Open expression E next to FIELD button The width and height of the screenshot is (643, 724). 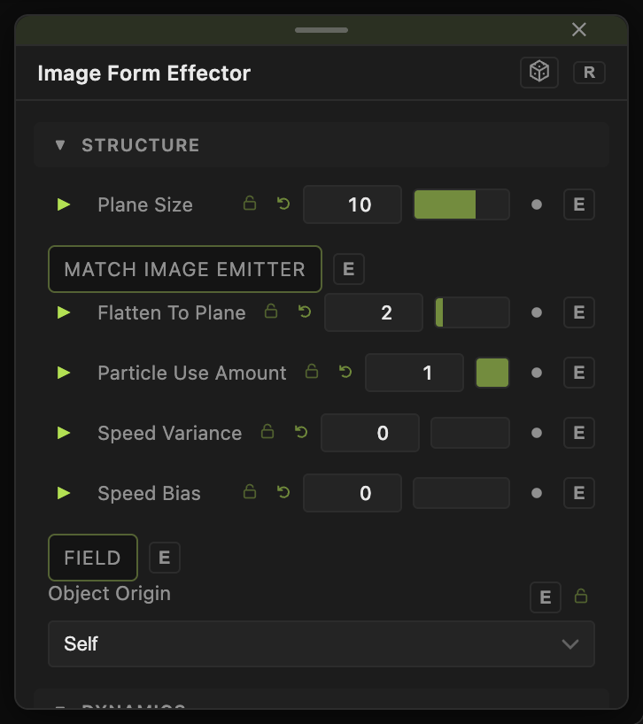point(164,558)
